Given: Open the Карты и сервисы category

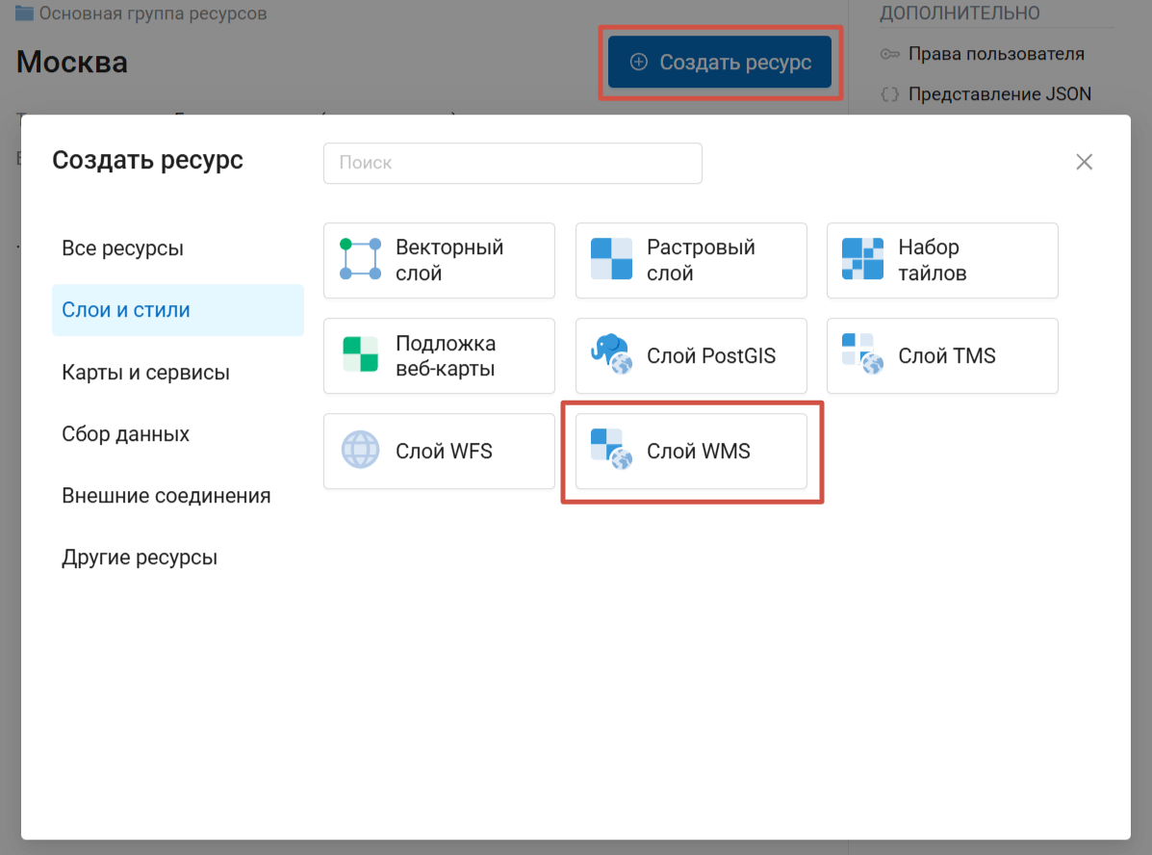Looking at the screenshot, I should point(145,372).
